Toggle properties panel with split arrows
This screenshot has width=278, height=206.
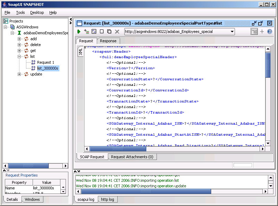(x=6, y=170)
